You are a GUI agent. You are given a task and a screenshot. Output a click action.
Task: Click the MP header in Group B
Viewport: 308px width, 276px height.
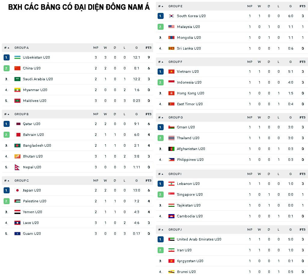click(96, 114)
